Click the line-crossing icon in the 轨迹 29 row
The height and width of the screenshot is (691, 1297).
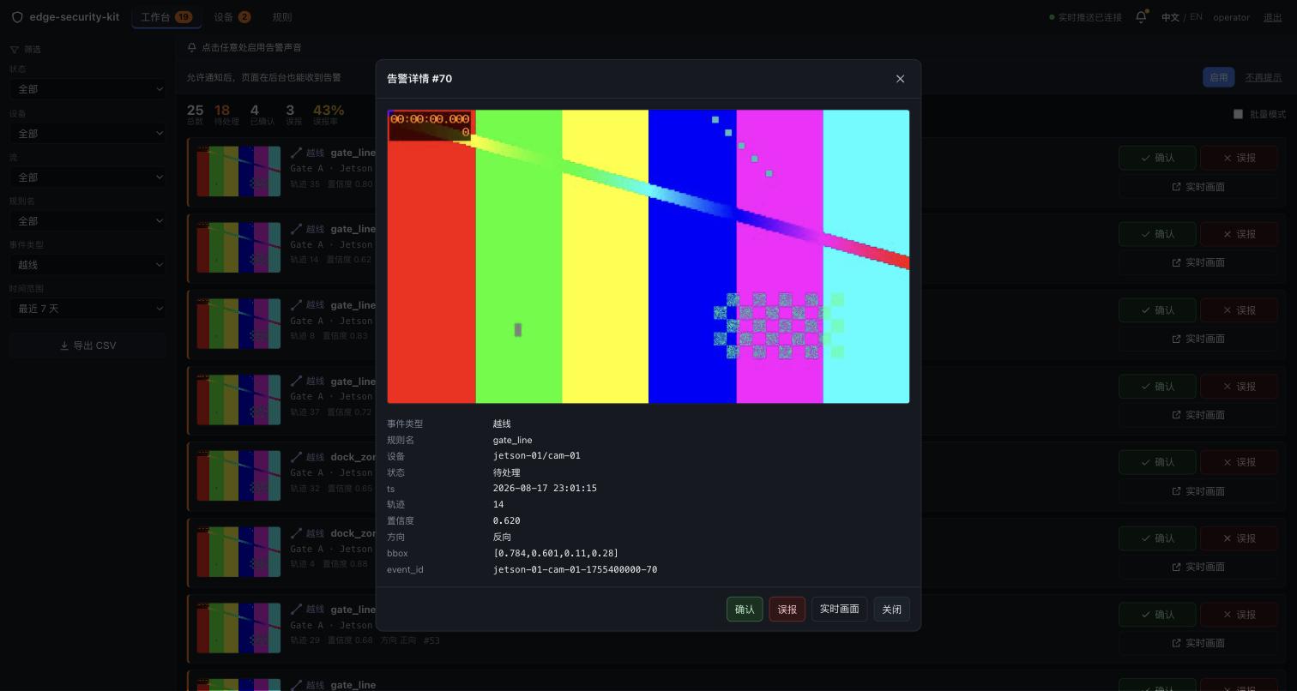pyautogui.click(x=297, y=609)
